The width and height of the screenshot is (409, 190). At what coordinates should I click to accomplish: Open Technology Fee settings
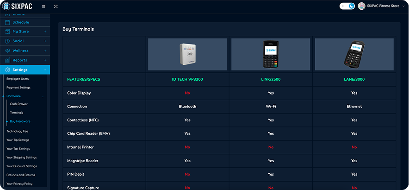point(17,131)
